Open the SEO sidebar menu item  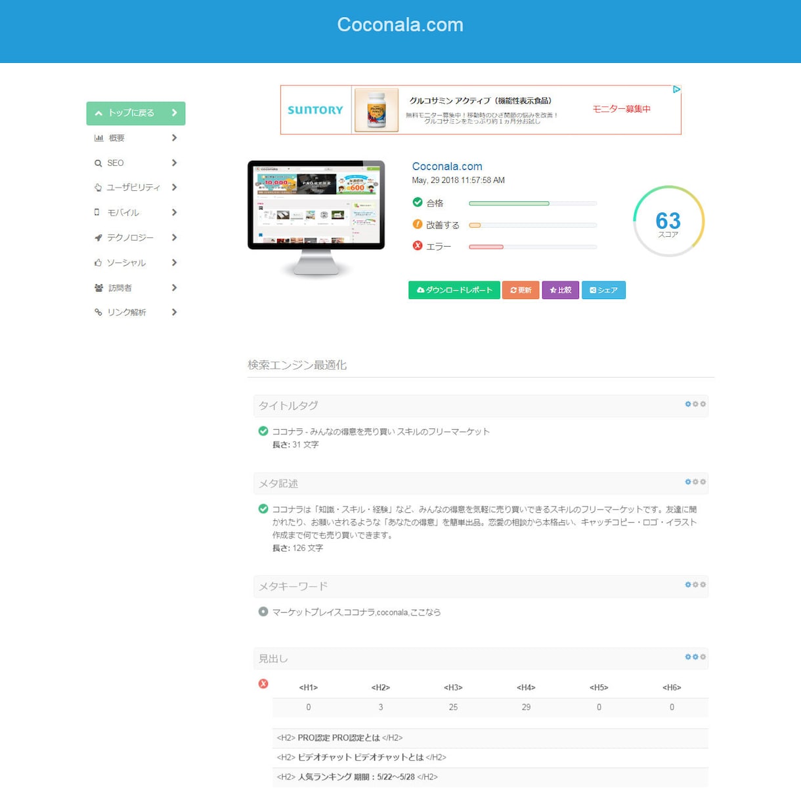[x=136, y=163]
